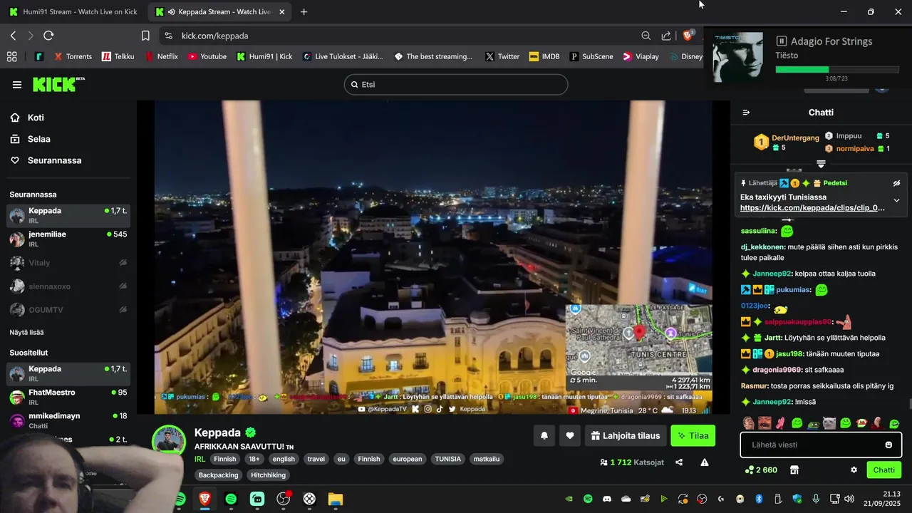Switch to the Humi91 Stream tab
This screenshot has width=912, height=513.
point(73,12)
